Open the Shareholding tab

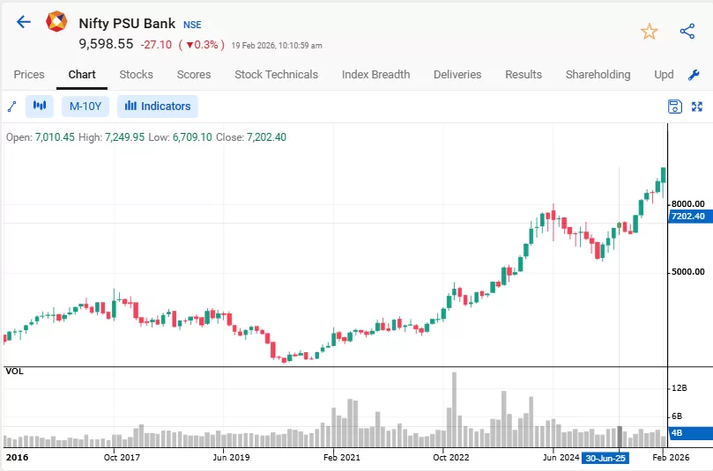598,75
